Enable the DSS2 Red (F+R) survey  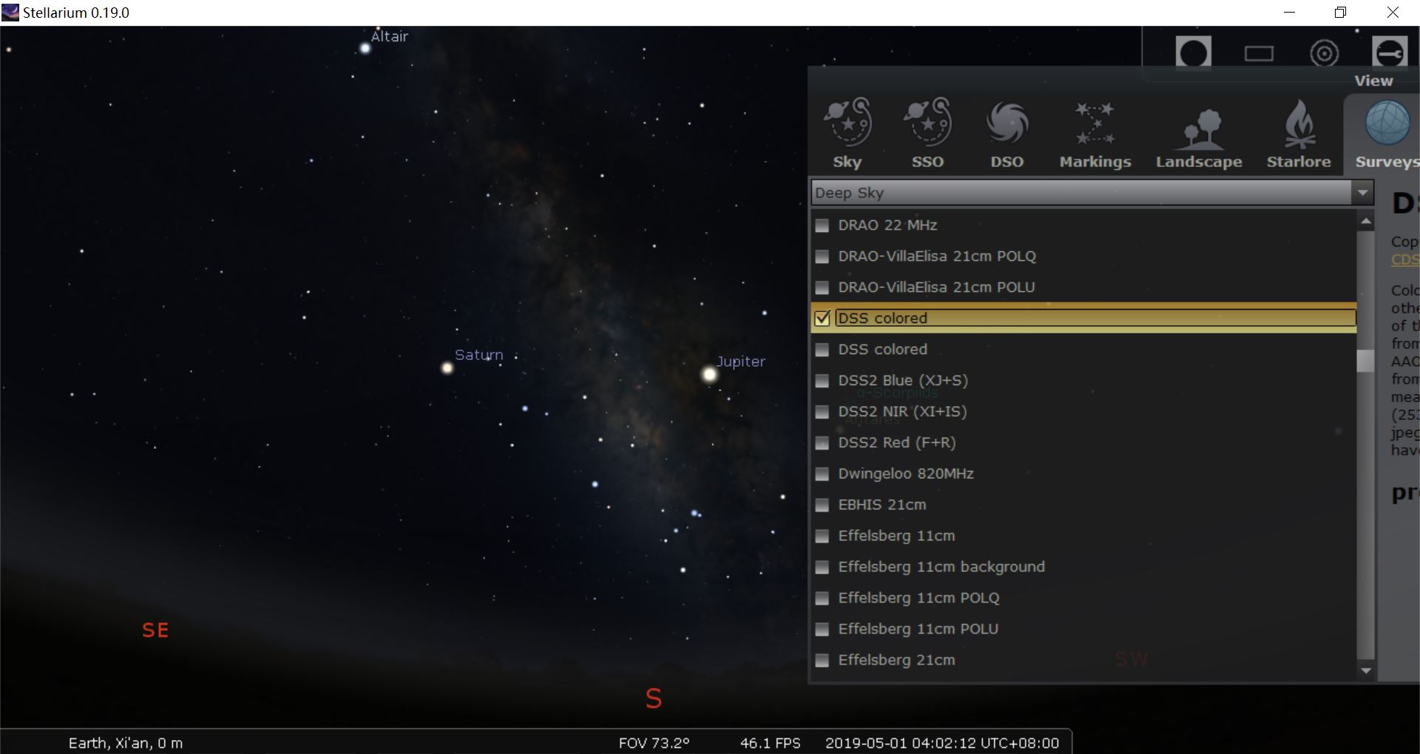[822, 444]
